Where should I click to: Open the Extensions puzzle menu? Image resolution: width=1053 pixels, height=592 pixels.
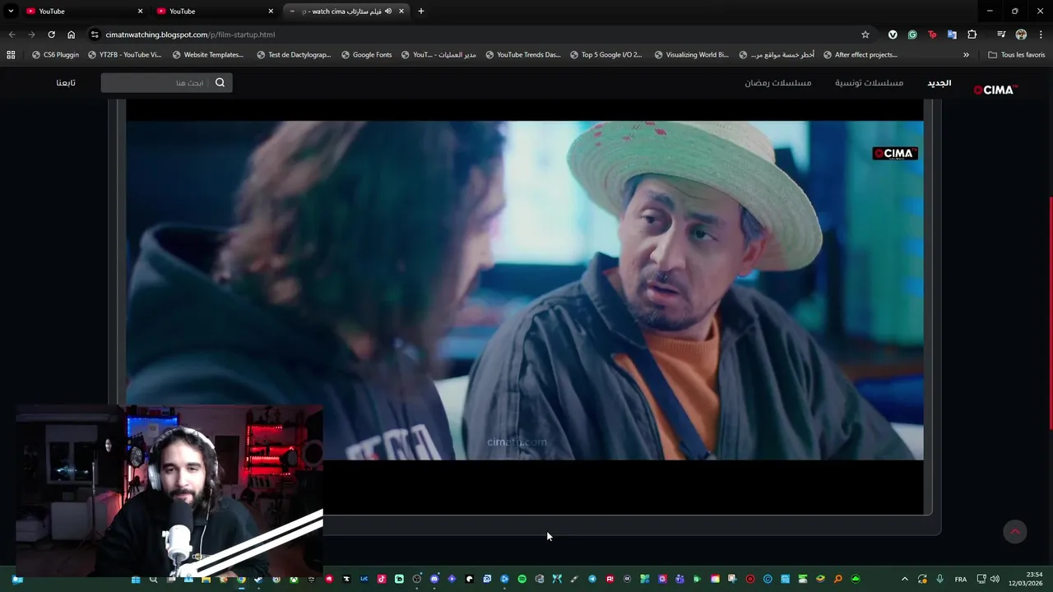pyautogui.click(x=972, y=35)
